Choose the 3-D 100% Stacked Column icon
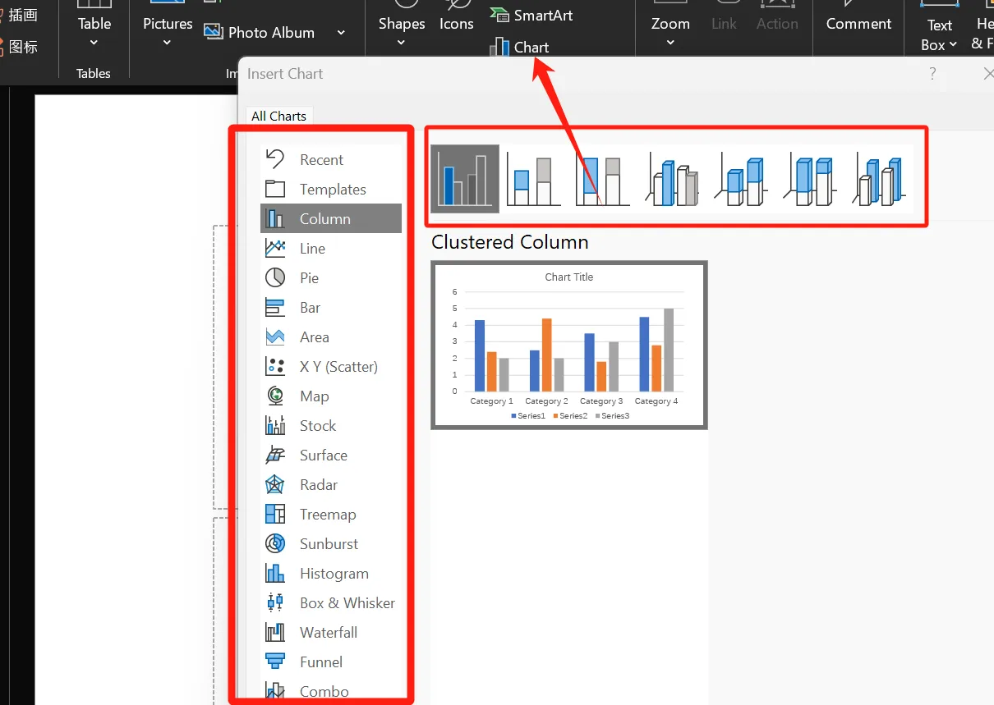 coord(810,180)
